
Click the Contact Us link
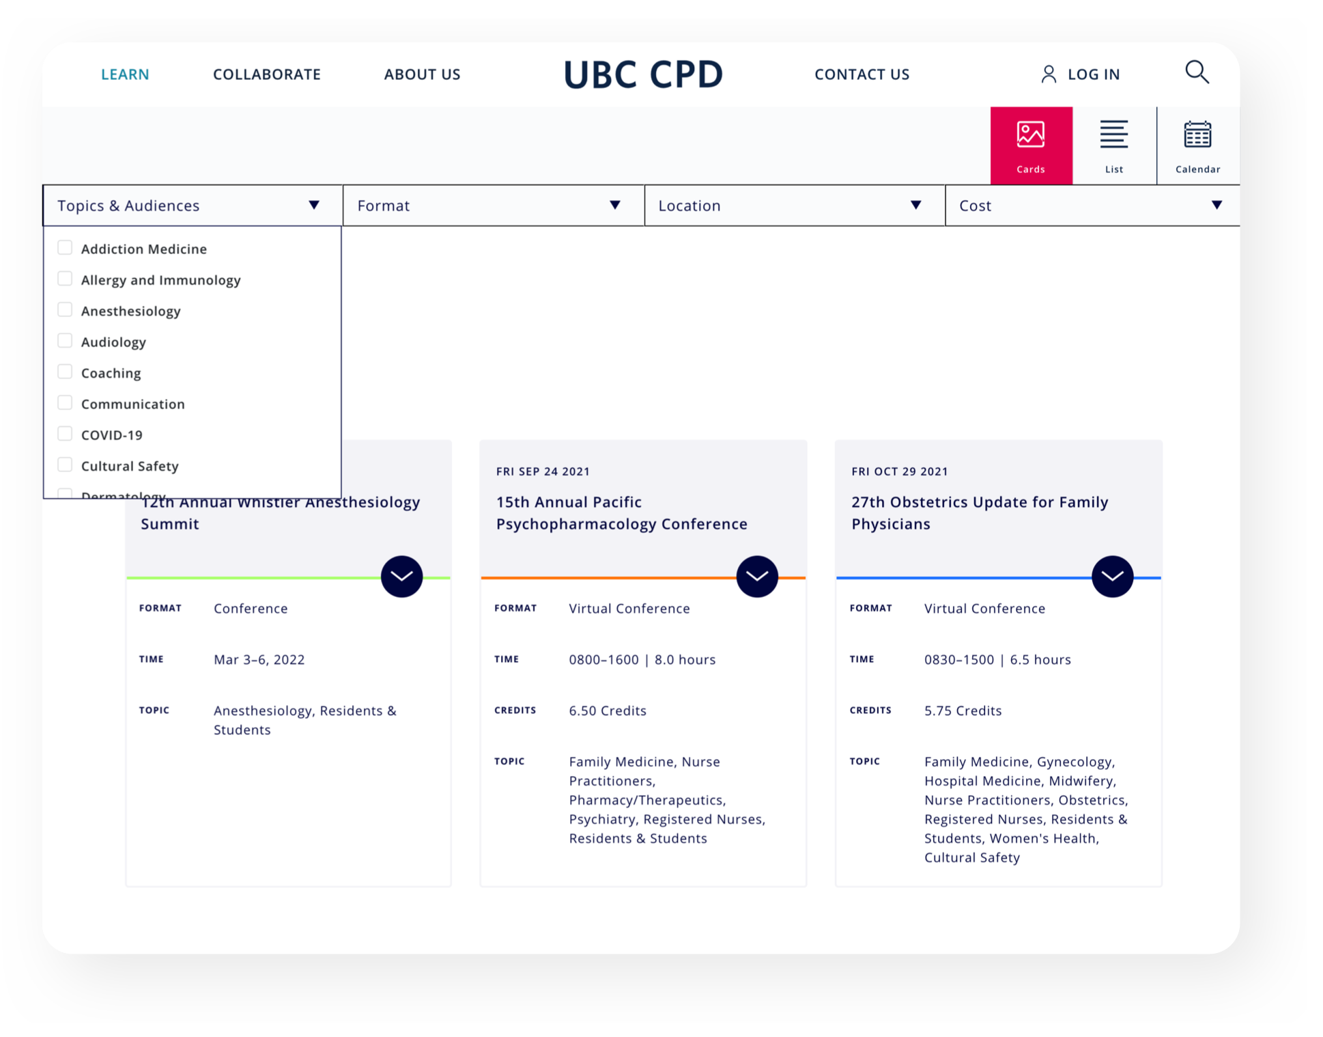point(862,74)
